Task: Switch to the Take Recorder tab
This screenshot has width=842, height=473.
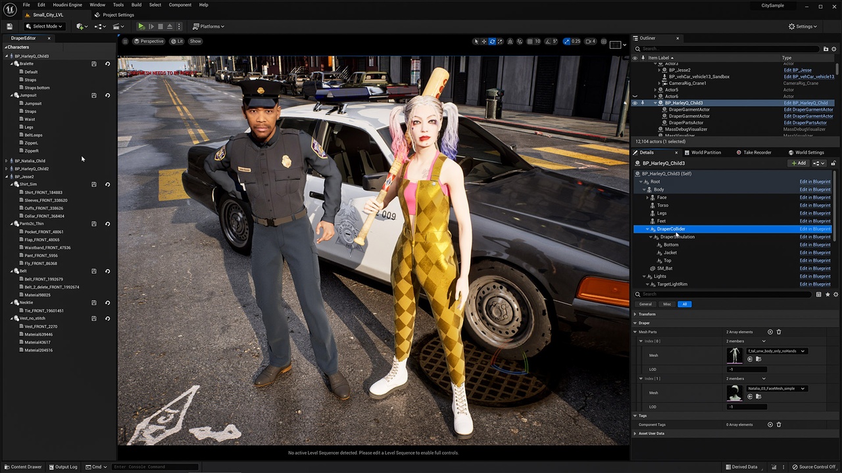Action: [x=754, y=152]
